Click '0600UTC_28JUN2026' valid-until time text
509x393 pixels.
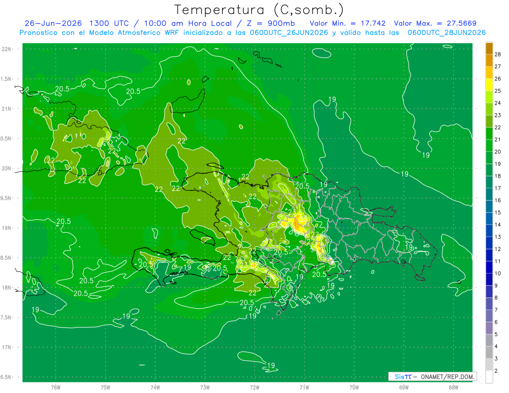447,33
